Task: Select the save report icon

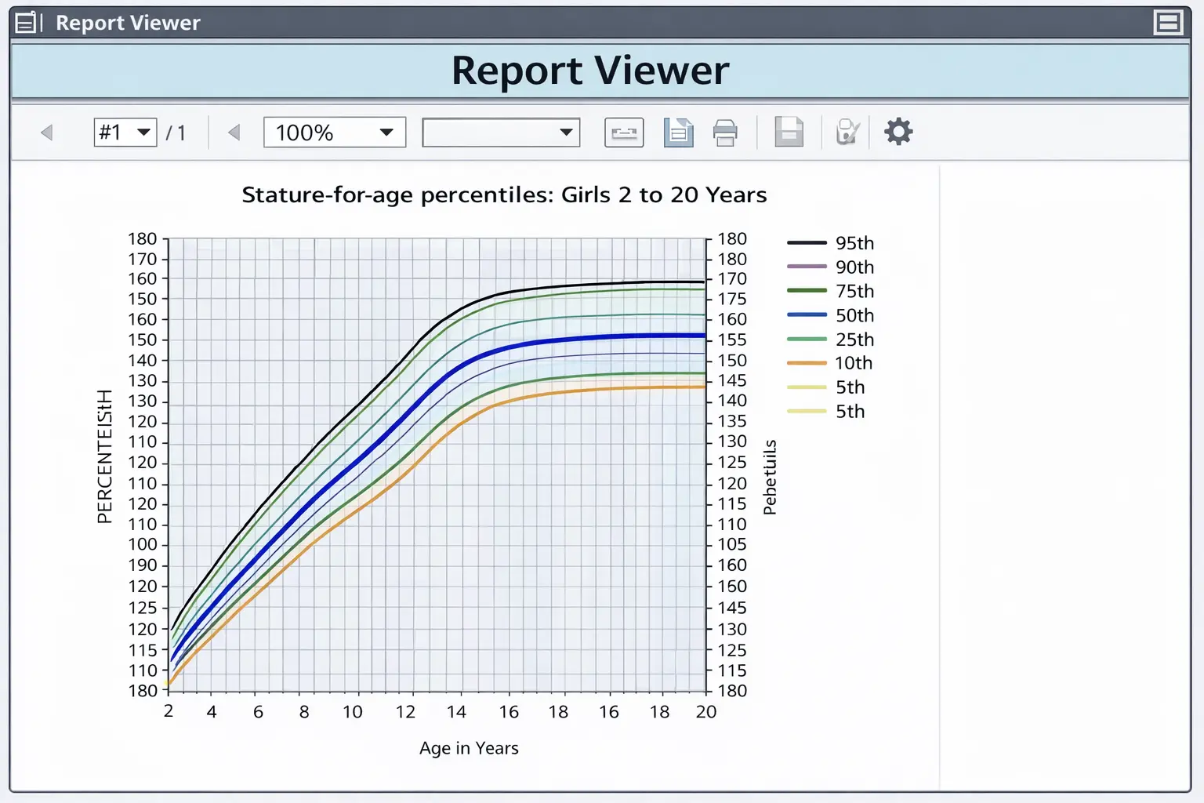Action: 789,132
